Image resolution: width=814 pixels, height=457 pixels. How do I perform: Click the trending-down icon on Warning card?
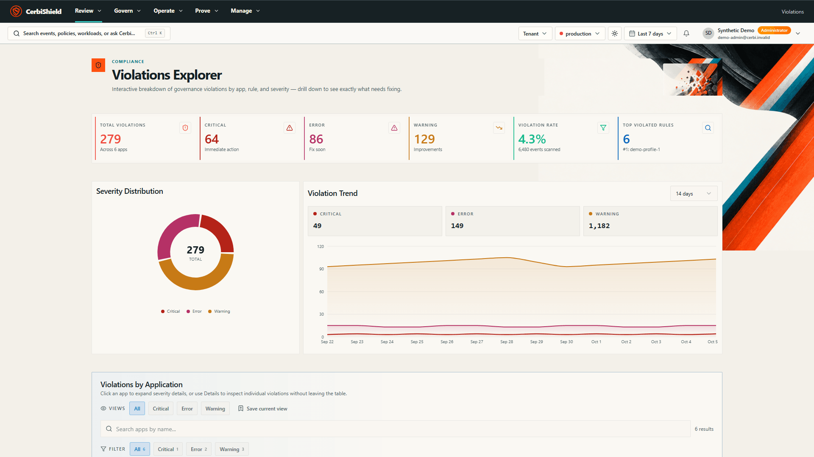point(499,128)
